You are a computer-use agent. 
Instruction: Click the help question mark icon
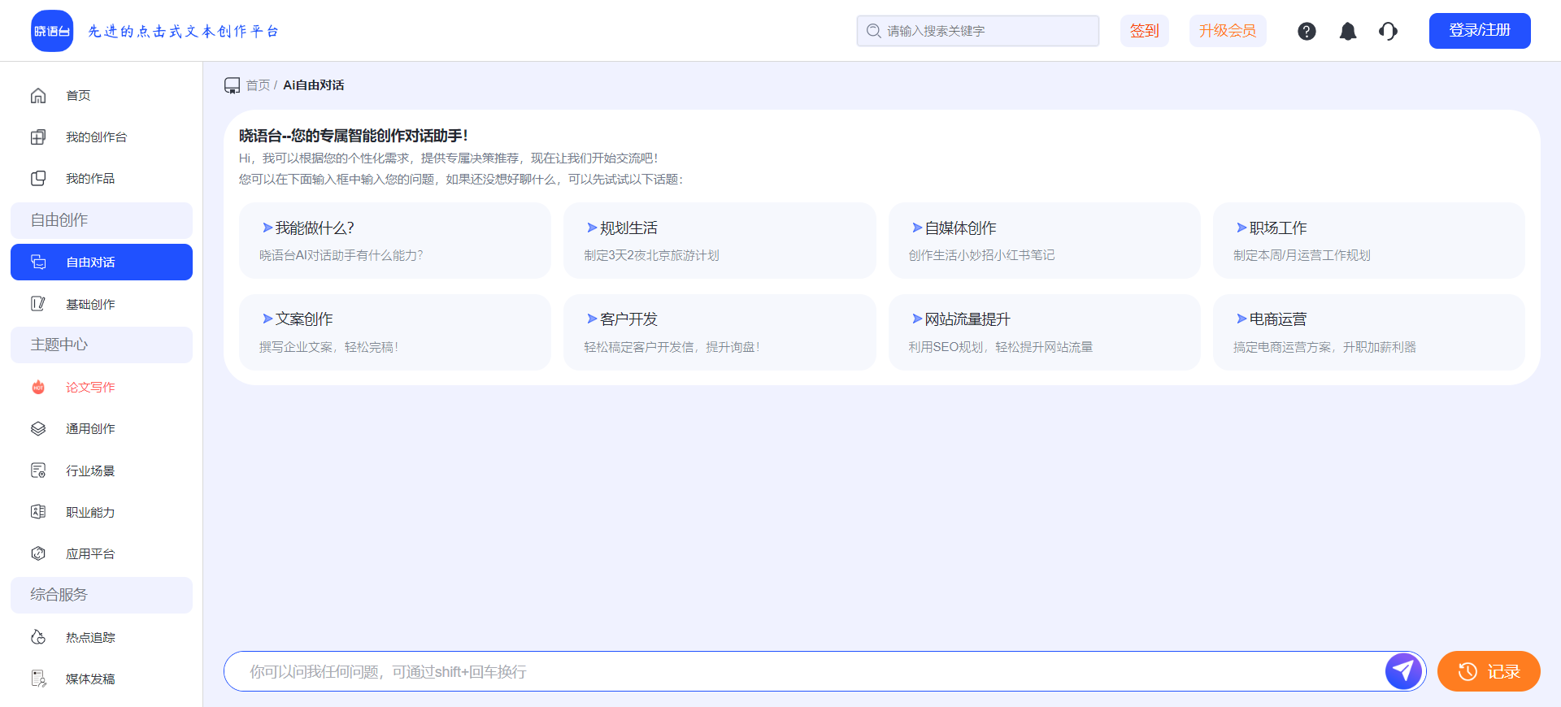pos(1307,31)
